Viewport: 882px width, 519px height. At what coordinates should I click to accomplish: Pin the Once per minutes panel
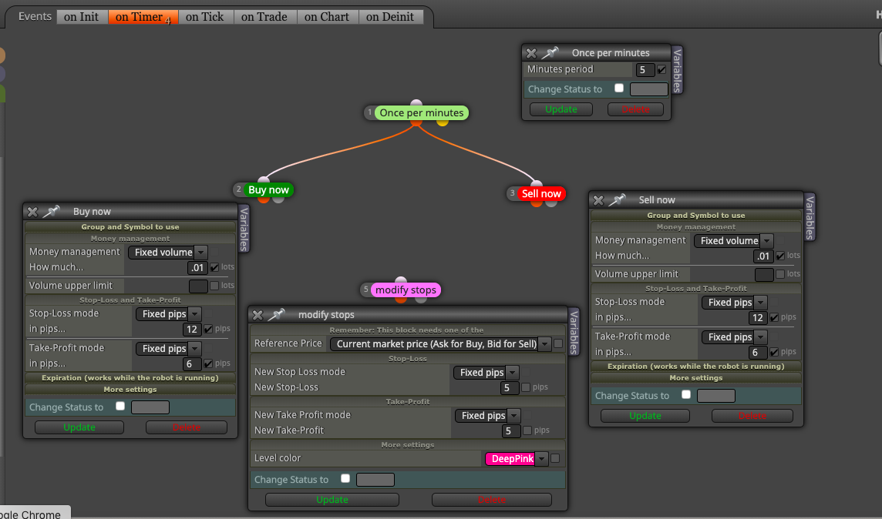tap(550, 53)
